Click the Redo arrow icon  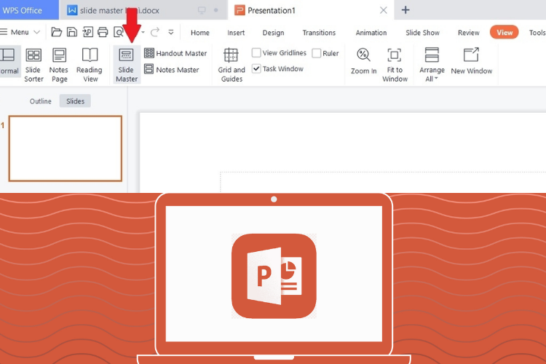tap(155, 32)
